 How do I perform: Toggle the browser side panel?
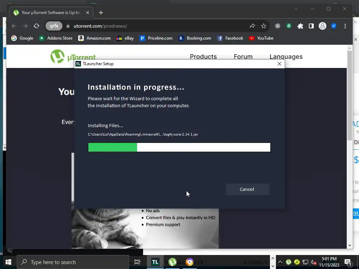(x=311, y=26)
